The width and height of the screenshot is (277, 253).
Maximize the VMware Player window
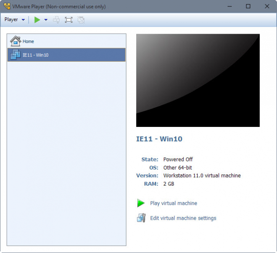tap(248, 6)
